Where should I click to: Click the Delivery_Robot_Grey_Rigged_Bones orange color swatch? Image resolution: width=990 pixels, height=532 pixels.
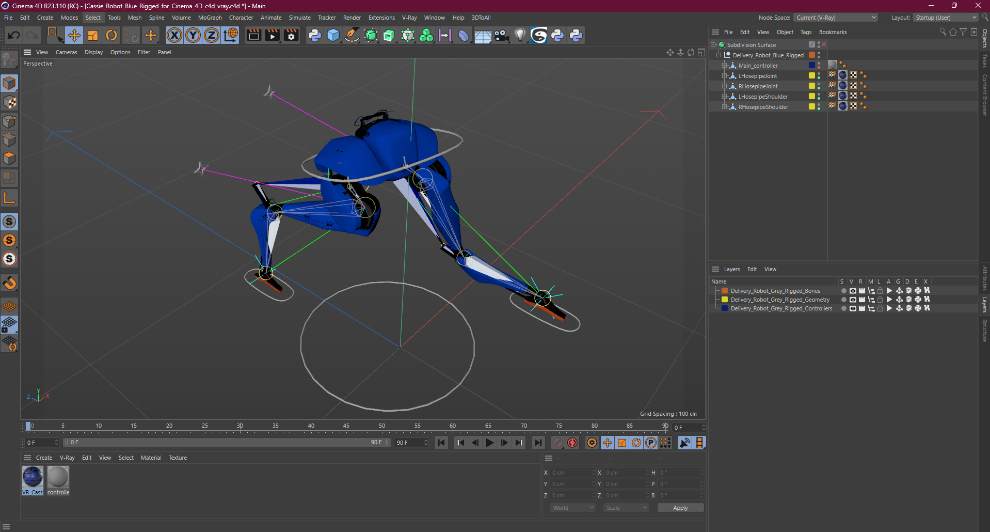(x=724, y=291)
